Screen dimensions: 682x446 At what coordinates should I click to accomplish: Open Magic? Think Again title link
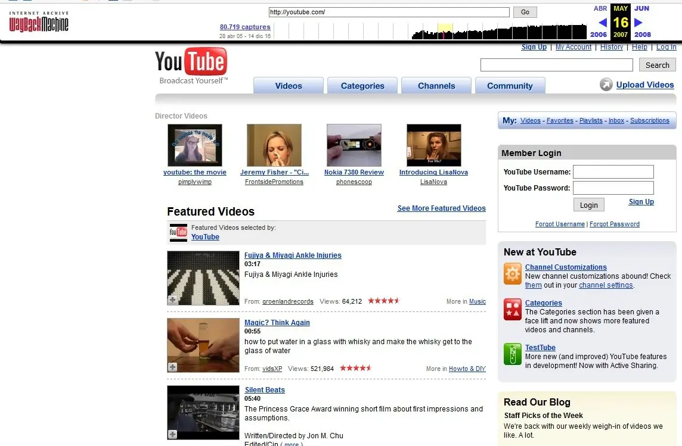tap(277, 323)
